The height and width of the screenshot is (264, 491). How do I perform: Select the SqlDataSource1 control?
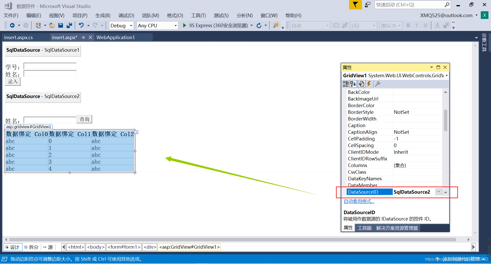43,51
